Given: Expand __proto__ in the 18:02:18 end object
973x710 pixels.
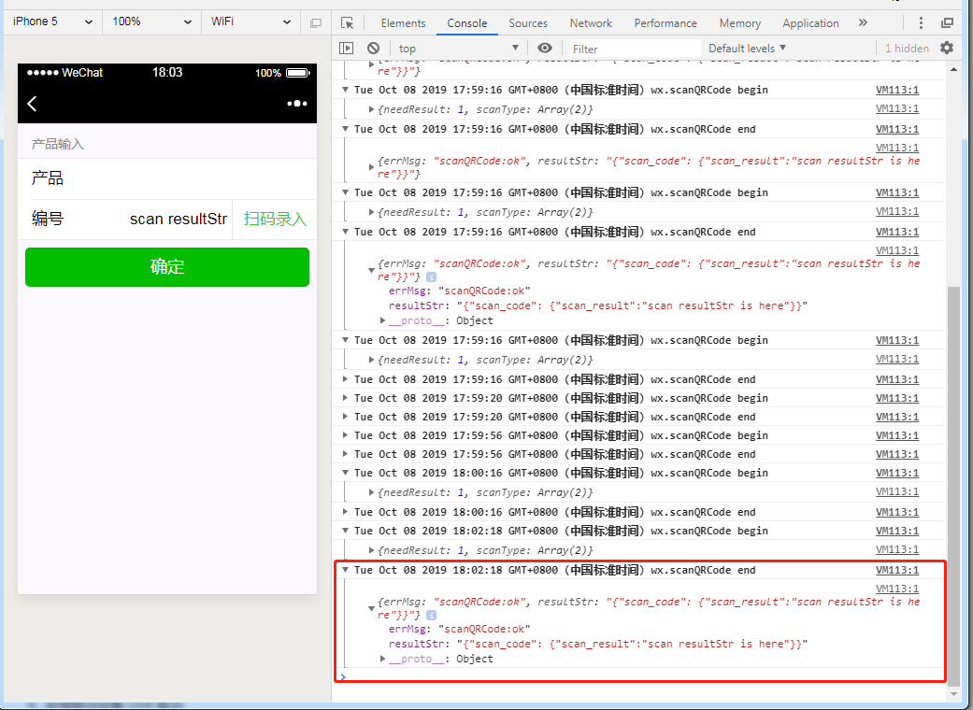Looking at the screenshot, I should click(383, 659).
